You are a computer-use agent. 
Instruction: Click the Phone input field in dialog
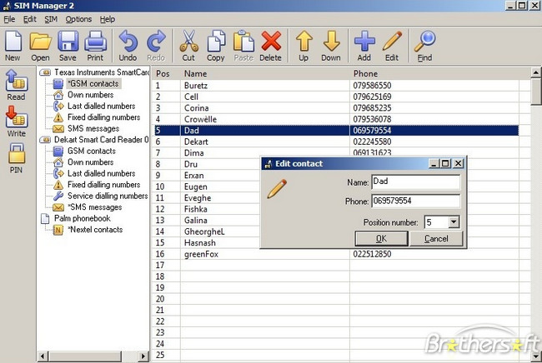[415, 201]
